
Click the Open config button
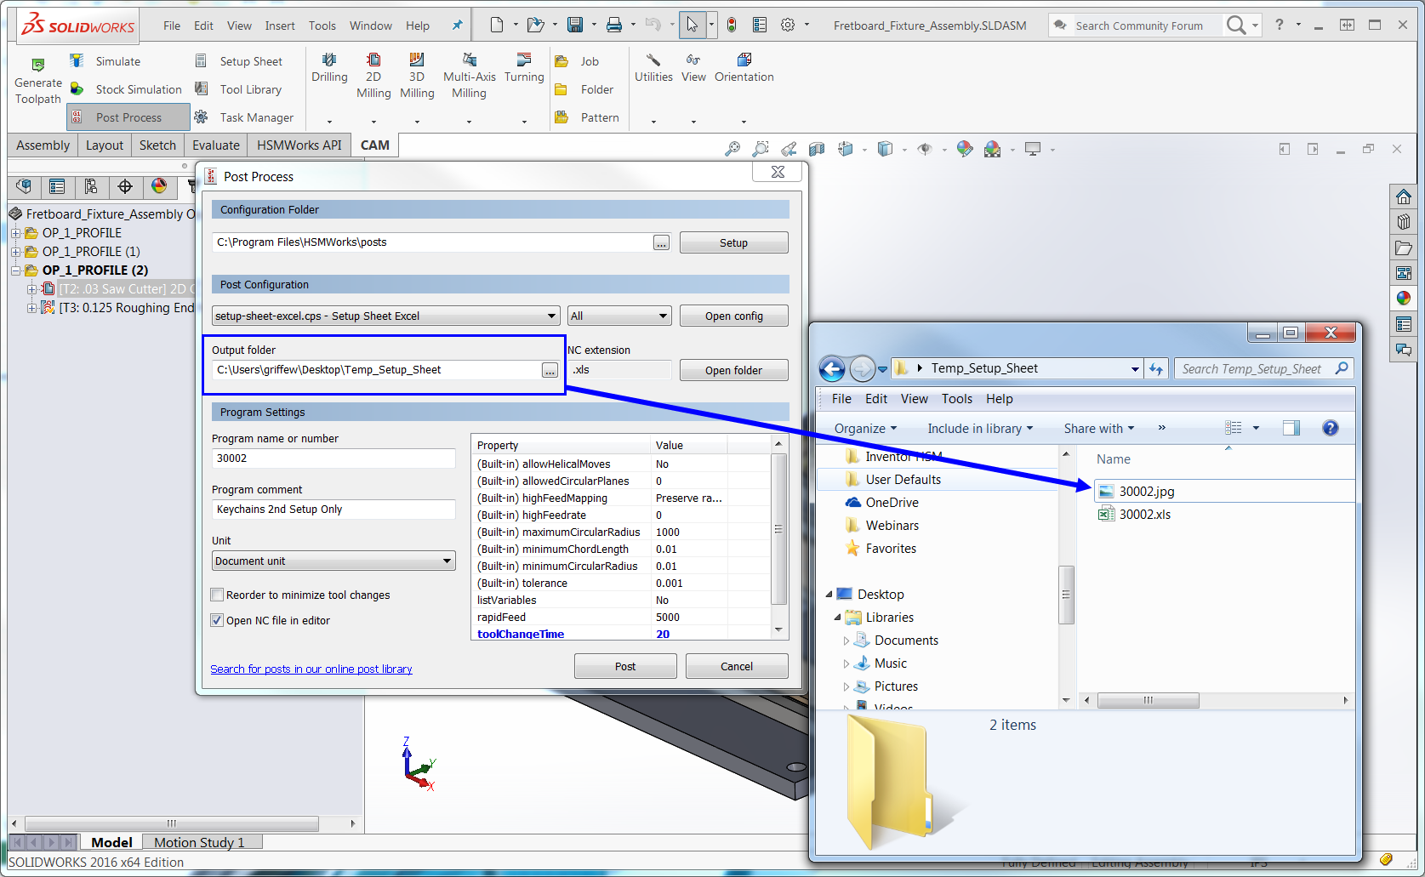(733, 316)
